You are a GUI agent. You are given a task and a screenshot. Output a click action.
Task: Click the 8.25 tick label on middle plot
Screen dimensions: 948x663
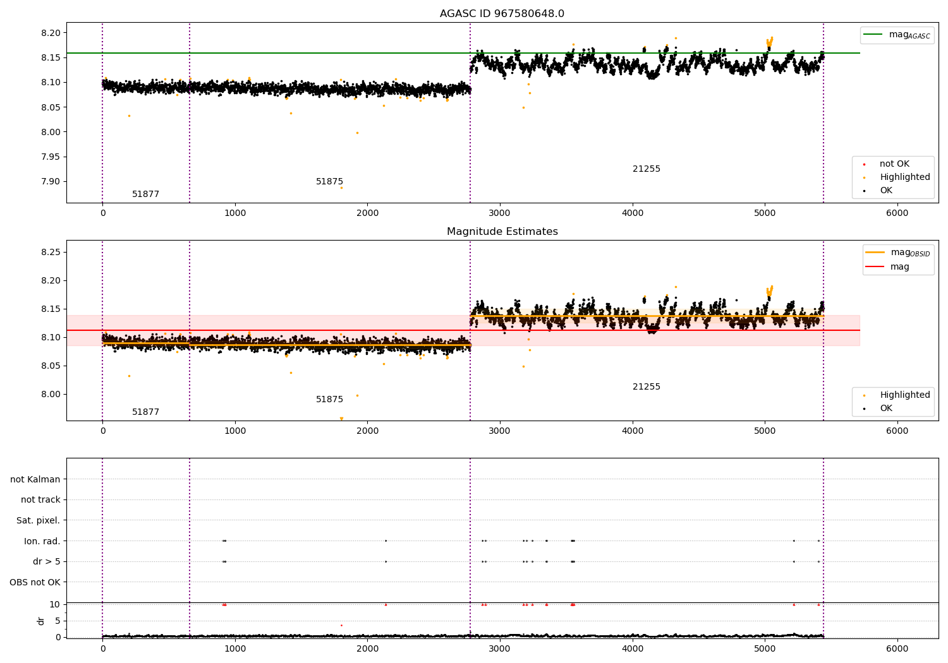click(51, 252)
